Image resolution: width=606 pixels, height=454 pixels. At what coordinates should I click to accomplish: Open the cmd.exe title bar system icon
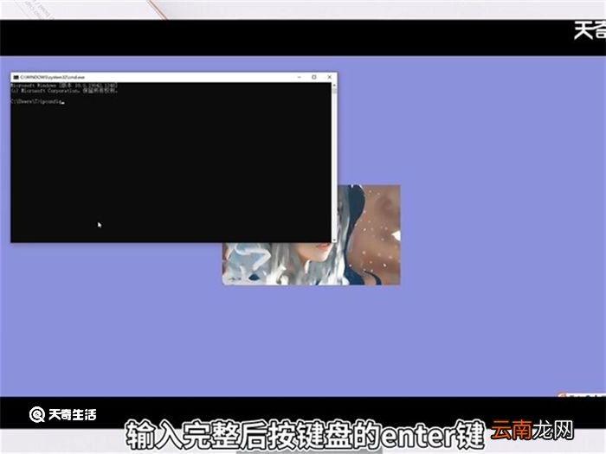pyautogui.click(x=16, y=77)
